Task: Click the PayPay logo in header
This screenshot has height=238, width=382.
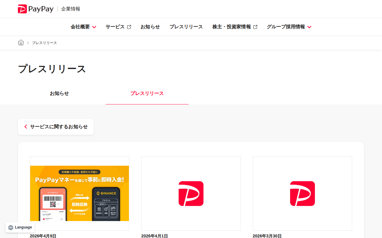Action: [x=36, y=9]
